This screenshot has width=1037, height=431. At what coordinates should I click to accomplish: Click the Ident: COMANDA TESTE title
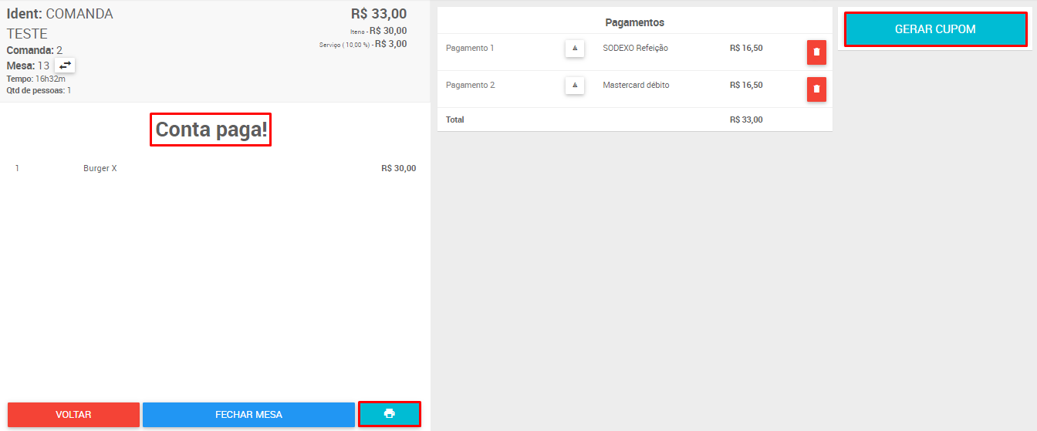[60, 24]
